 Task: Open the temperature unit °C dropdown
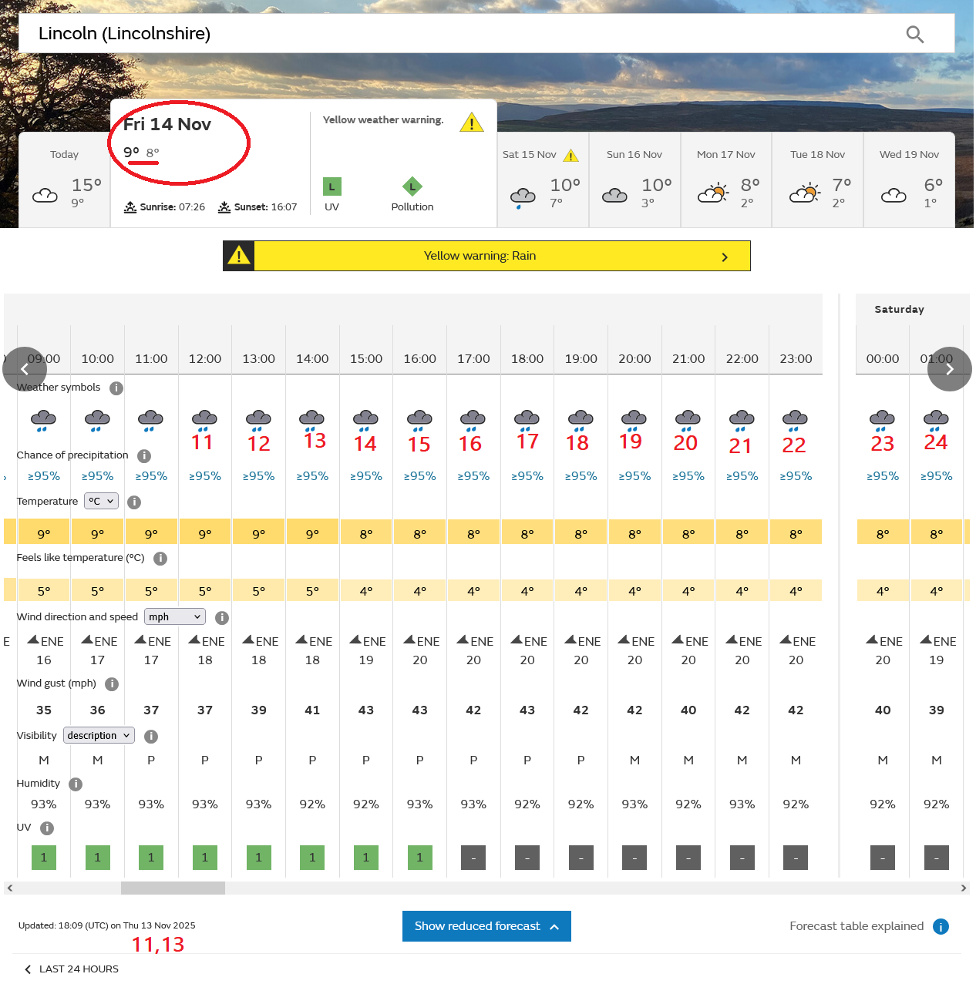101,502
